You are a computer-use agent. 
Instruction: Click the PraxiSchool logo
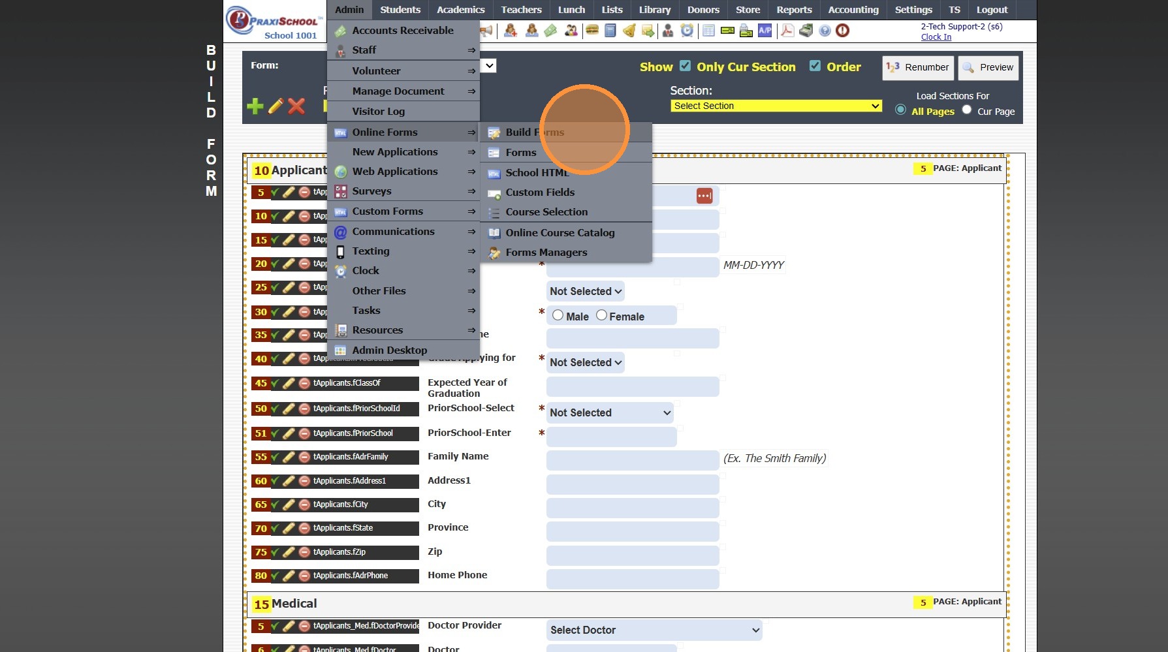(x=275, y=22)
